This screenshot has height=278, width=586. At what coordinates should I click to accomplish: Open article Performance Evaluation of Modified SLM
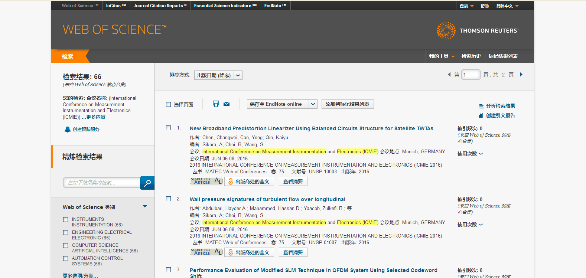click(313, 273)
